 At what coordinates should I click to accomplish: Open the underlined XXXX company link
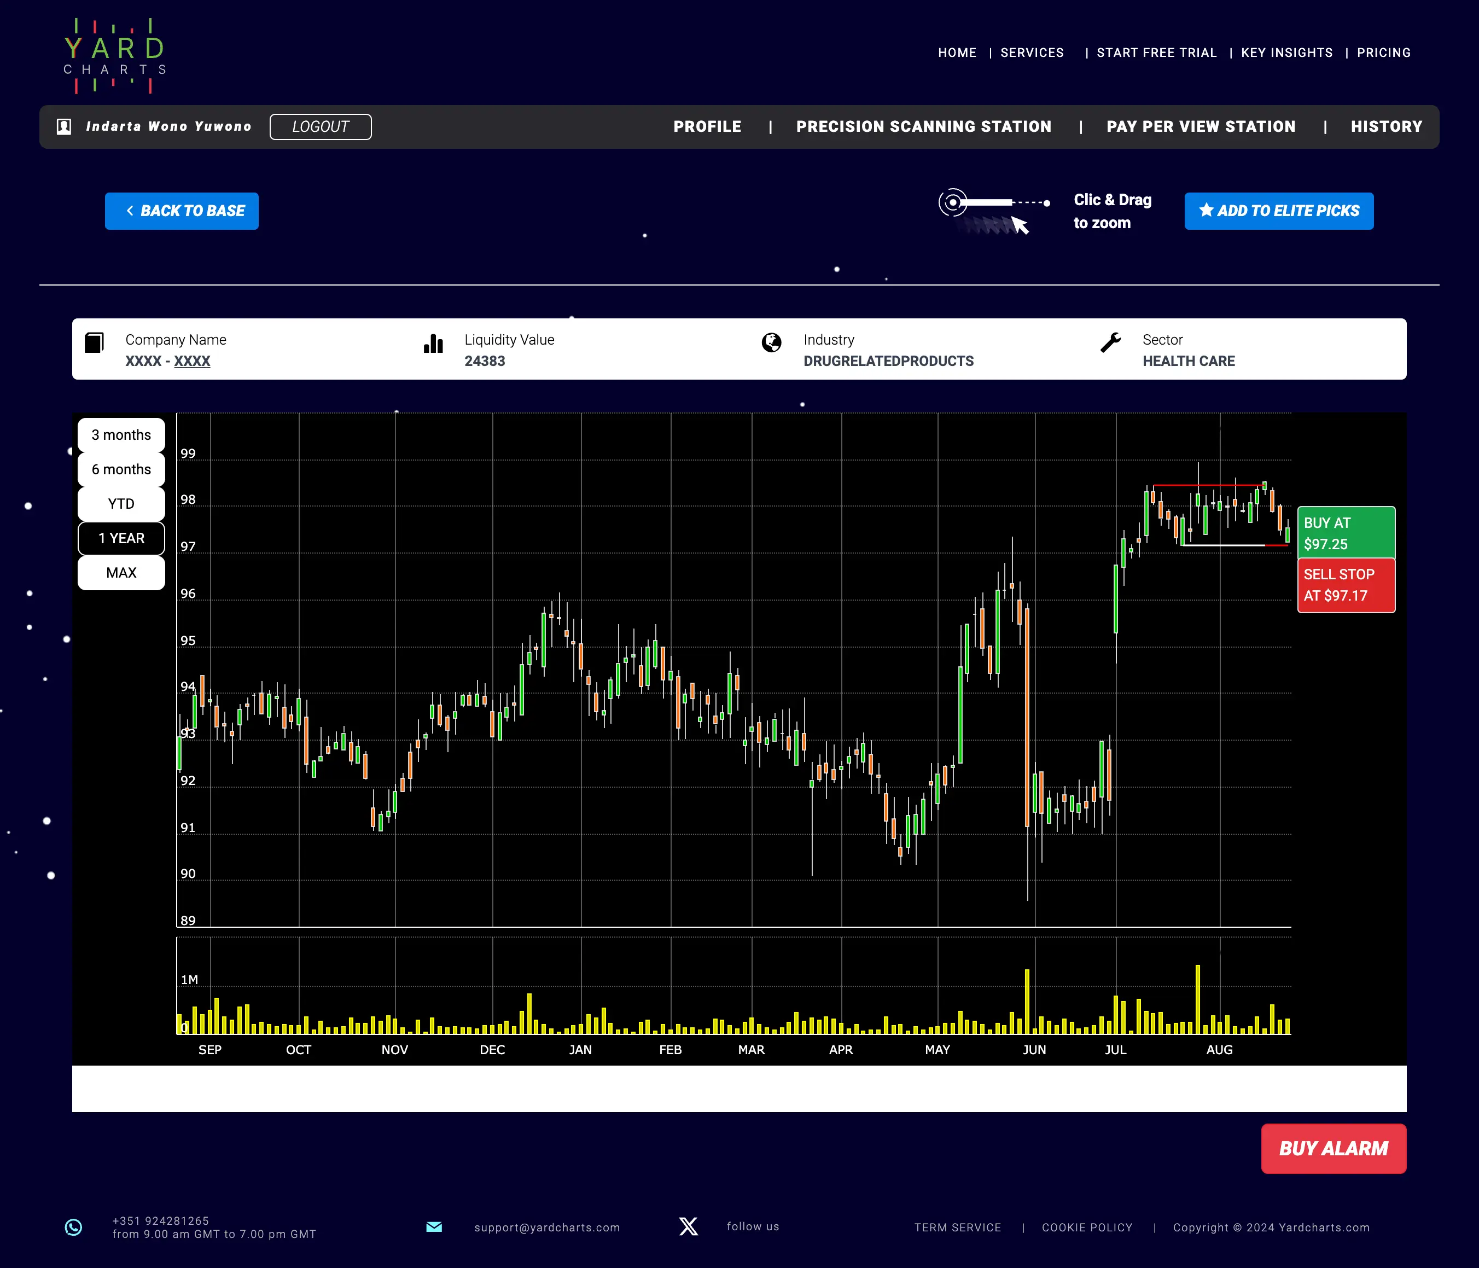tap(192, 361)
